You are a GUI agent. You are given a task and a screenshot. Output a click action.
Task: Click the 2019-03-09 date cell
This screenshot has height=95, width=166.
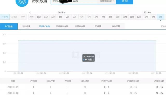[x=13, y=87]
